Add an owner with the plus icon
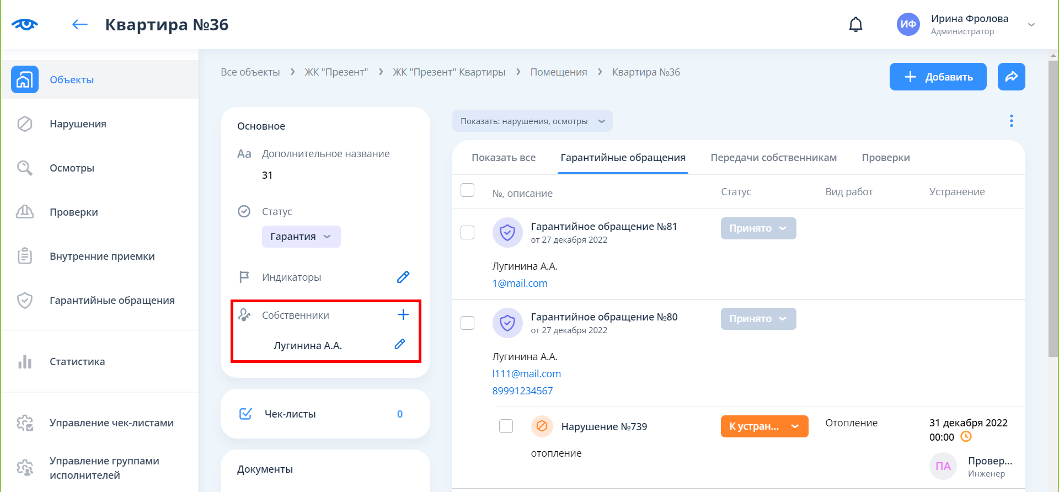This screenshot has width=1059, height=492. (x=403, y=315)
